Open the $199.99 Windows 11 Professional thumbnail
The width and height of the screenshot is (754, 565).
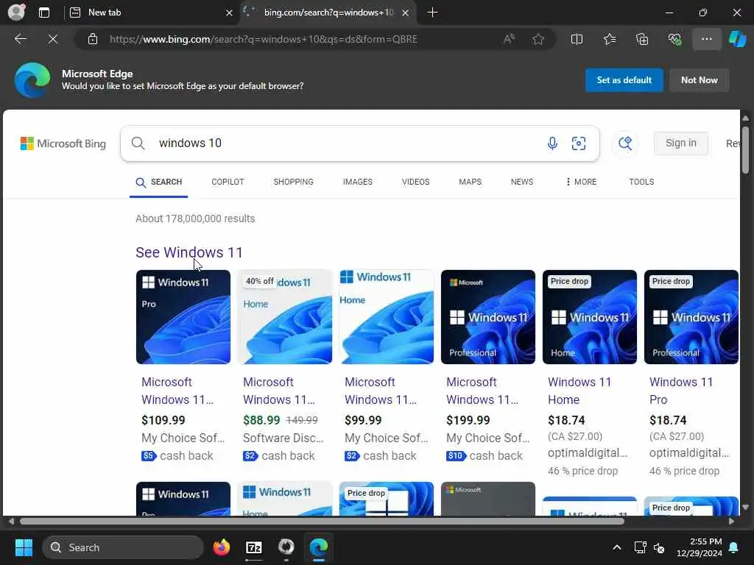tap(488, 317)
